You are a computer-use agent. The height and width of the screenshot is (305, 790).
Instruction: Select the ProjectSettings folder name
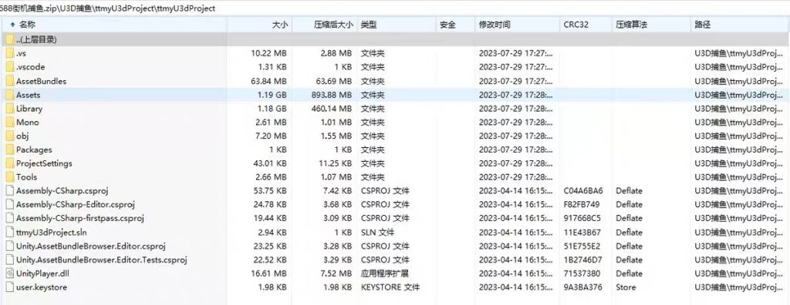click(x=44, y=163)
